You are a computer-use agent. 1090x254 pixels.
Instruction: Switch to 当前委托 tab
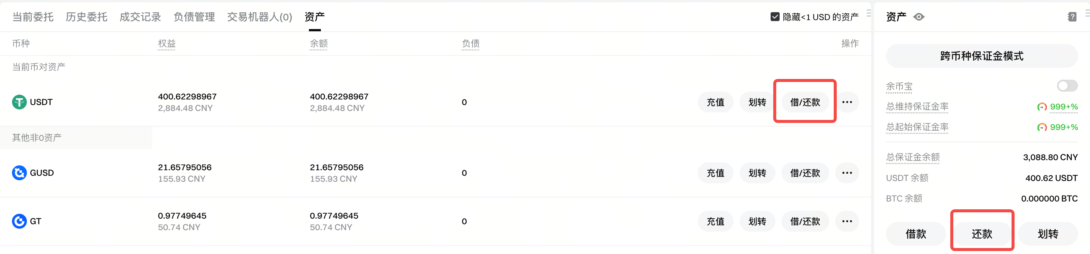pos(33,17)
